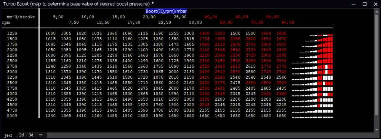Screen dimensions: 381x139
Task: Select the cell with value 1865
Action: [158, 72]
